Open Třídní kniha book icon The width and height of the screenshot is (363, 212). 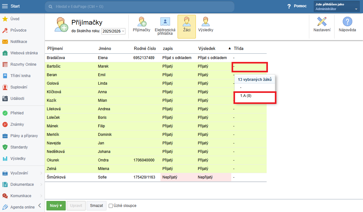coord(5,76)
